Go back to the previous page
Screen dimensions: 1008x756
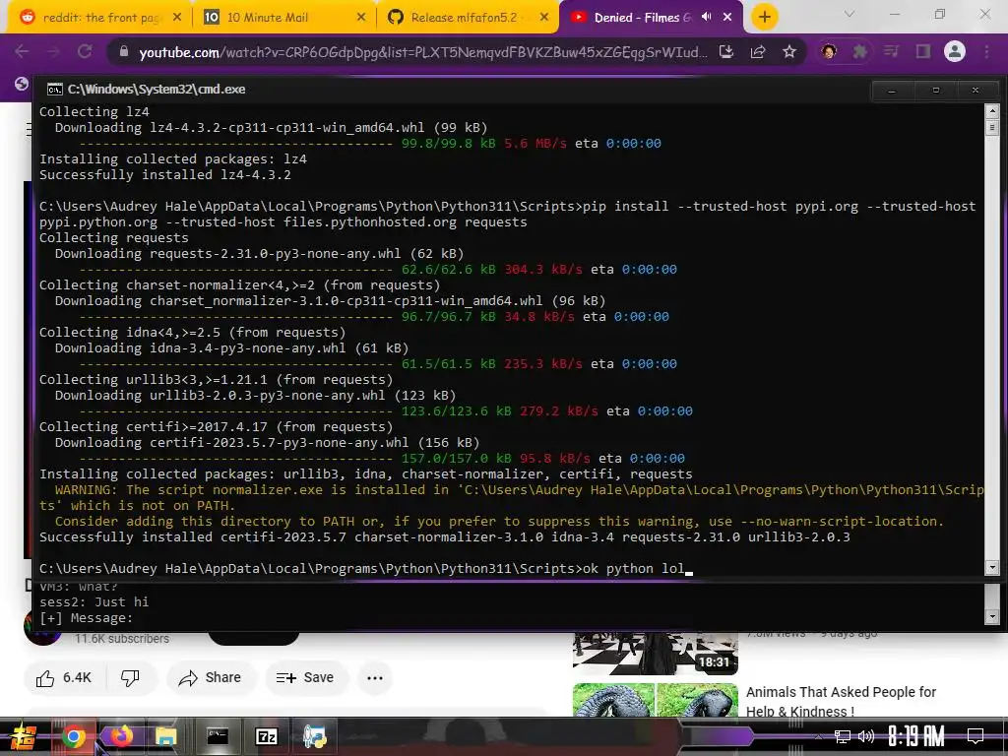(x=22, y=51)
